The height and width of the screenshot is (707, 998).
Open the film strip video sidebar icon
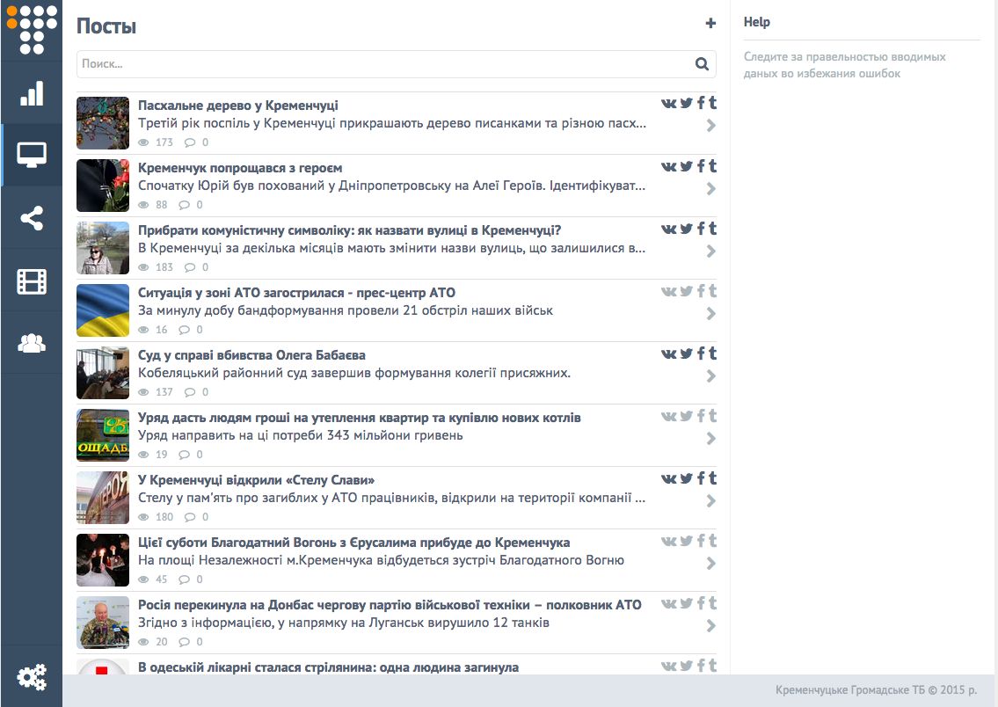pos(32,281)
